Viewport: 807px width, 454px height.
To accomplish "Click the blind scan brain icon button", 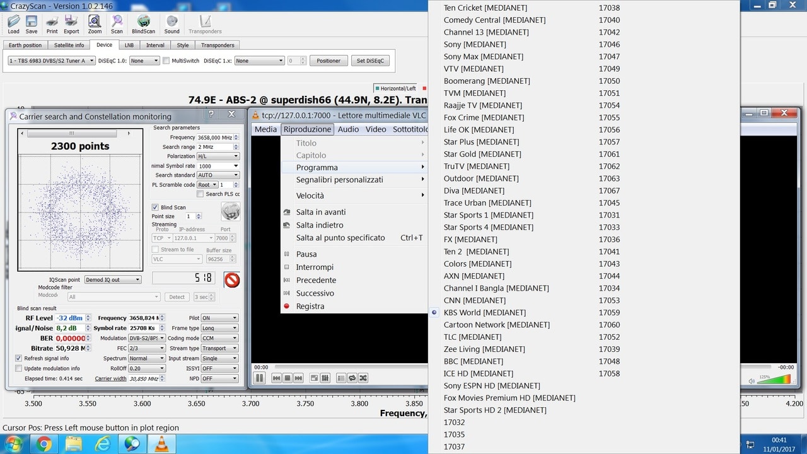I will tap(230, 211).
